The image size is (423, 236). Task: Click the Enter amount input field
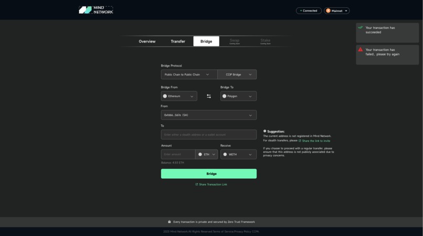click(x=178, y=155)
